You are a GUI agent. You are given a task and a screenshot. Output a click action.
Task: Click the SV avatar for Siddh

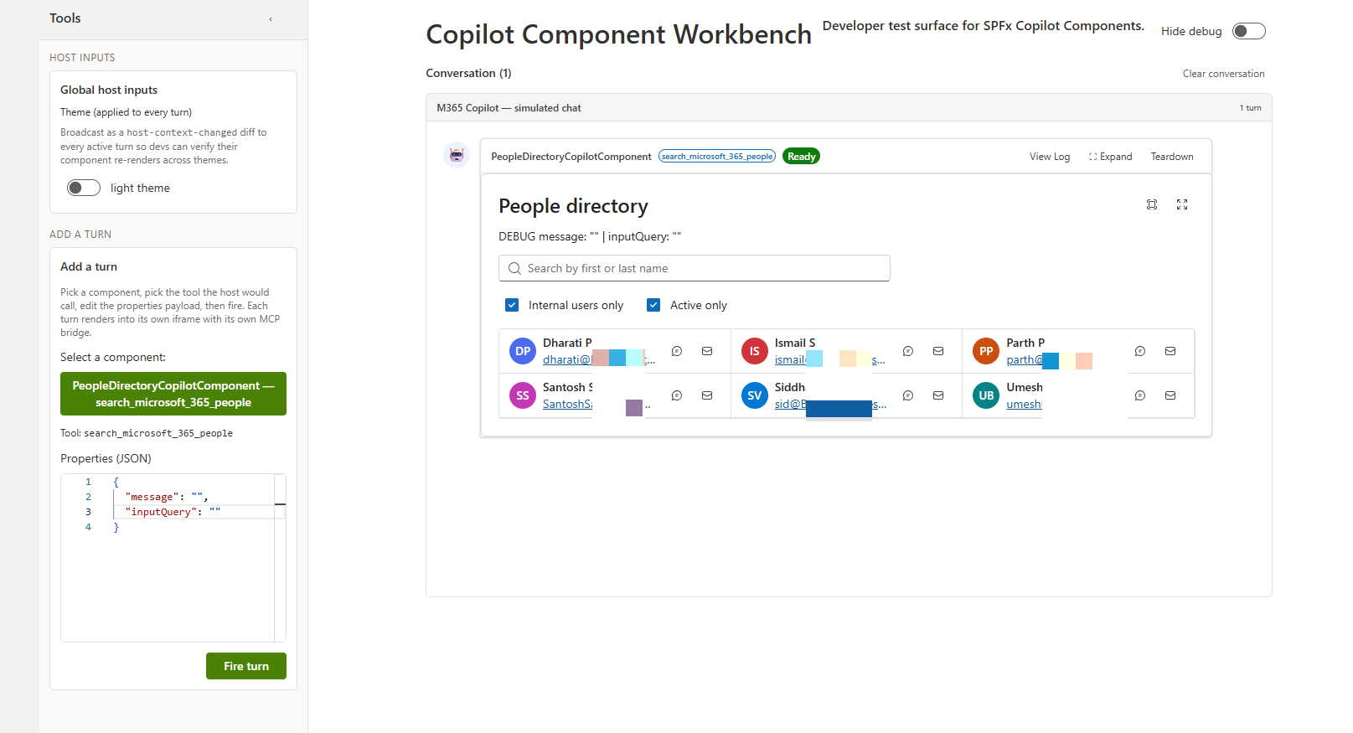click(x=755, y=395)
